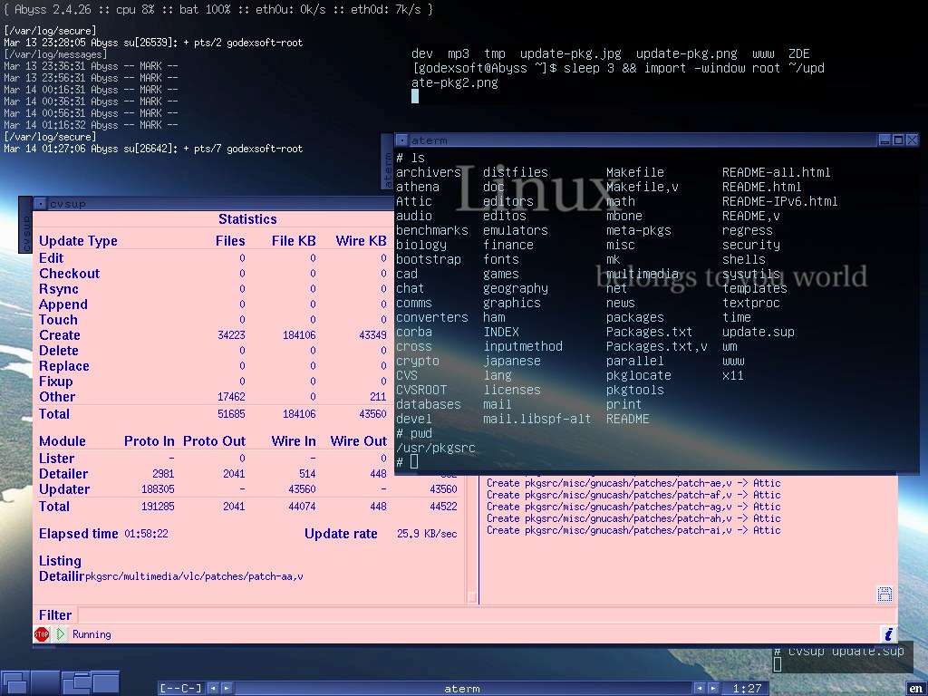Click the [--C-] layout indicator
This screenshot has height=696, width=928.
[181, 689]
